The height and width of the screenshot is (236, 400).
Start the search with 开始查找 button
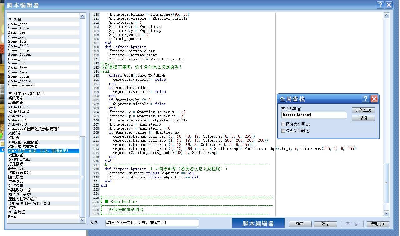363,110
